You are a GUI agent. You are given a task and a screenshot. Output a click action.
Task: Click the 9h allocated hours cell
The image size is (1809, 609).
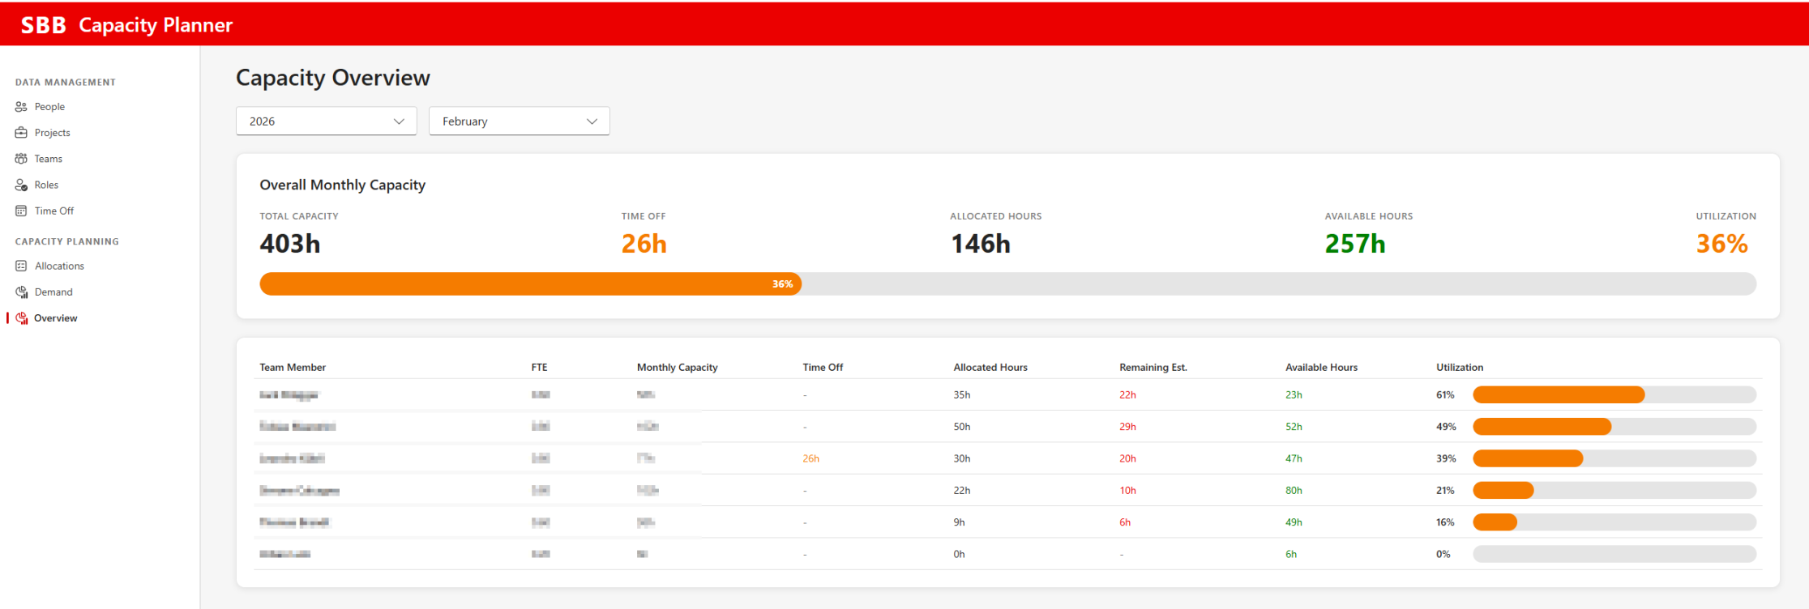tap(960, 522)
